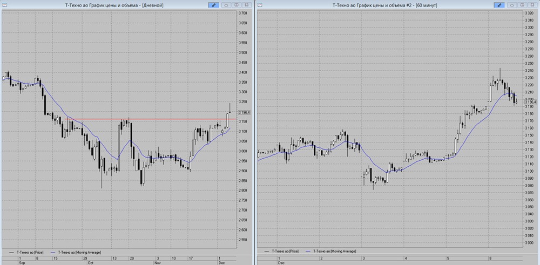Toggle the link icon on the daily chart

[214, 4]
